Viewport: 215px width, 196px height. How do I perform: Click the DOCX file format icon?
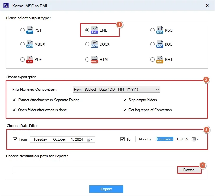(x=94, y=44)
